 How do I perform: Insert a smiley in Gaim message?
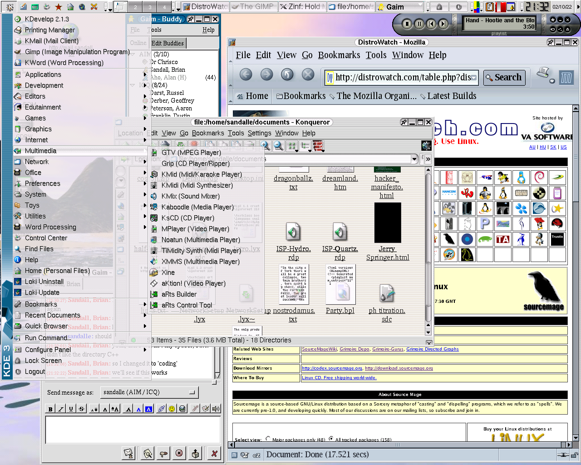click(x=172, y=409)
